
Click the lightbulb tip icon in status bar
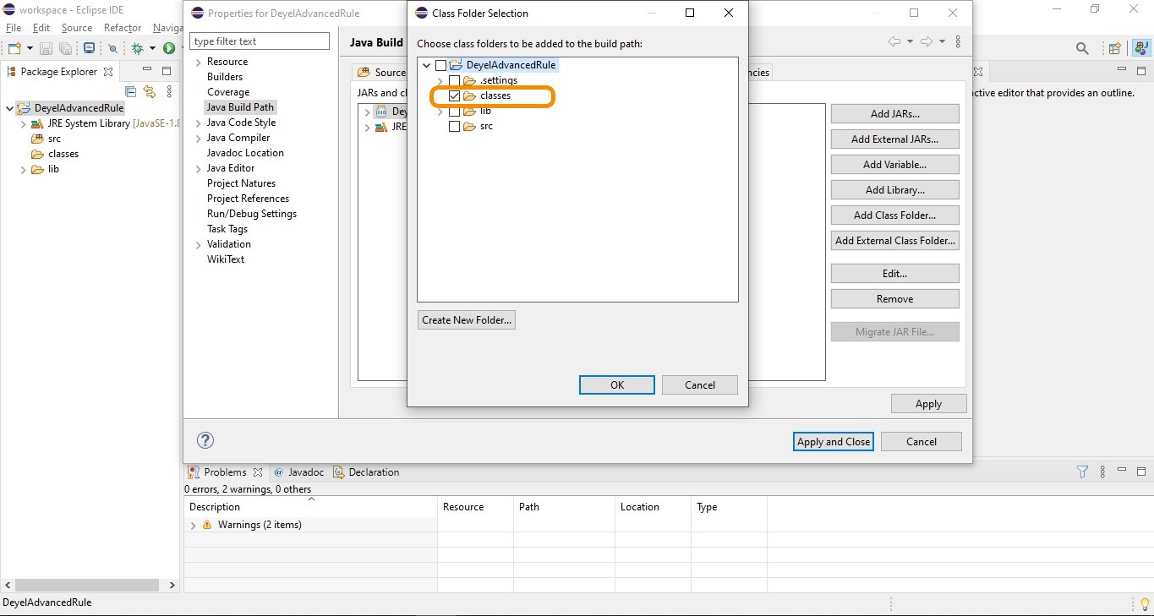[x=1145, y=603]
